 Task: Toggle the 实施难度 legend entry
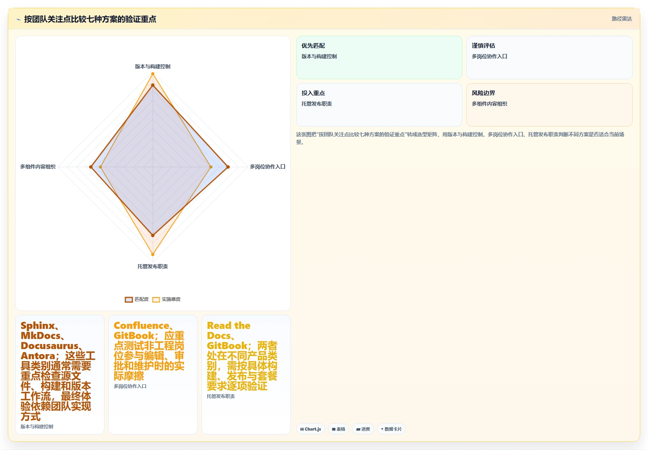tap(166, 299)
